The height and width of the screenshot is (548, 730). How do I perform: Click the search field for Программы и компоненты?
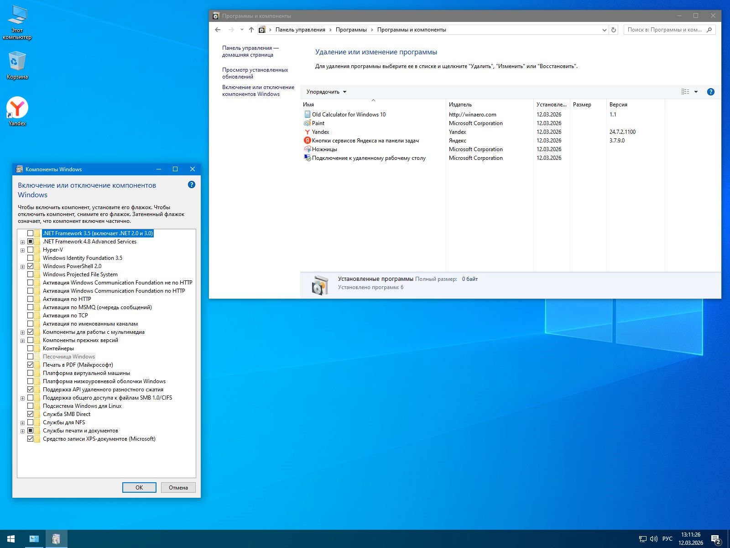(x=664, y=30)
